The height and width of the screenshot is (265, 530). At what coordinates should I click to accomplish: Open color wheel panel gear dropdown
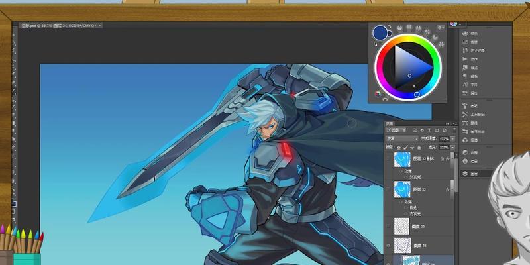point(441,28)
